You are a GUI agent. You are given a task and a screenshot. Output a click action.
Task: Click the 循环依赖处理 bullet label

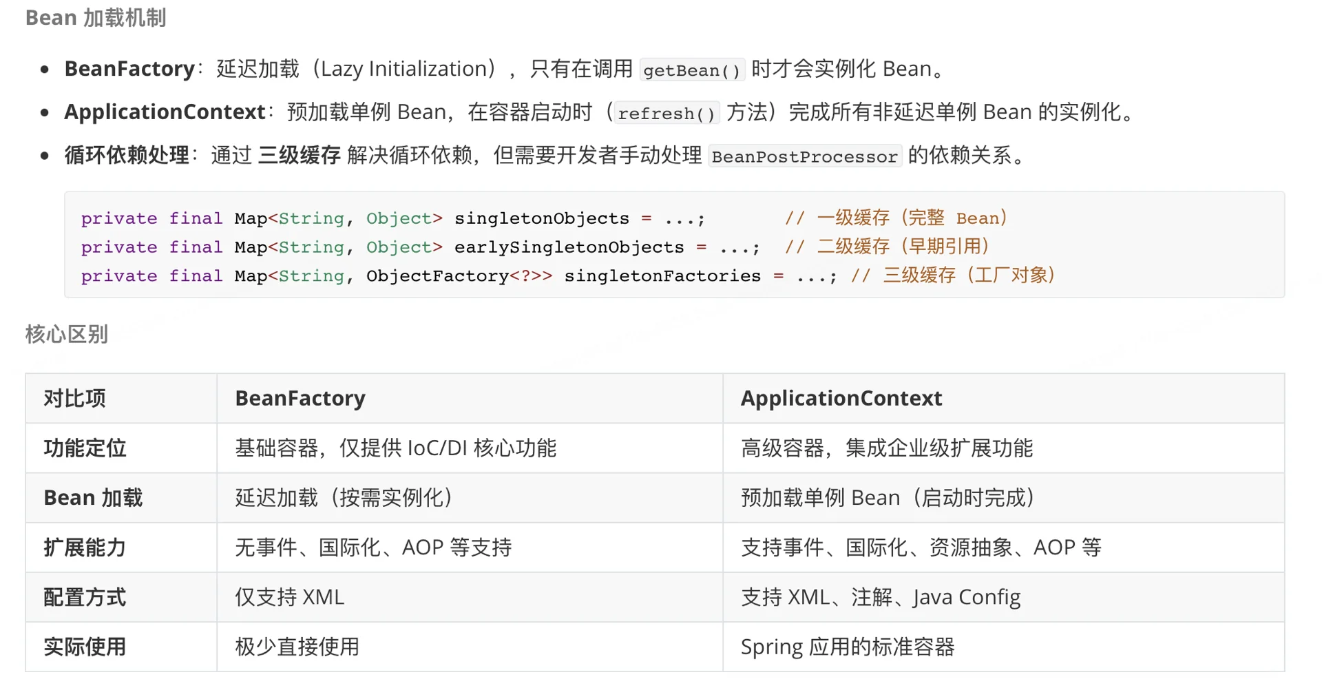tap(127, 155)
